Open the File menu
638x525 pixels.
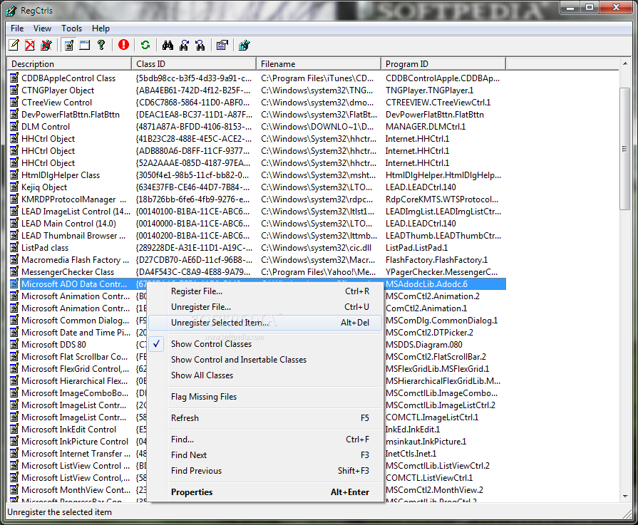pos(17,28)
